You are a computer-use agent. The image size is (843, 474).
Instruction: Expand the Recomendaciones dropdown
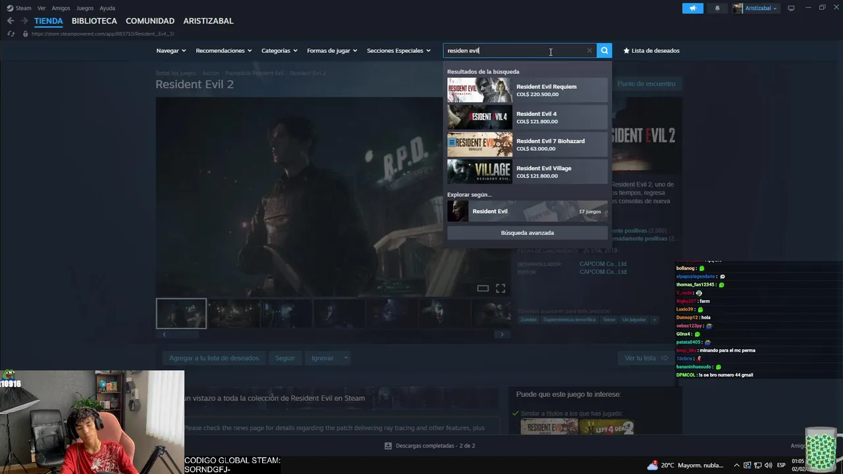pyautogui.click(x=223, y=51)
